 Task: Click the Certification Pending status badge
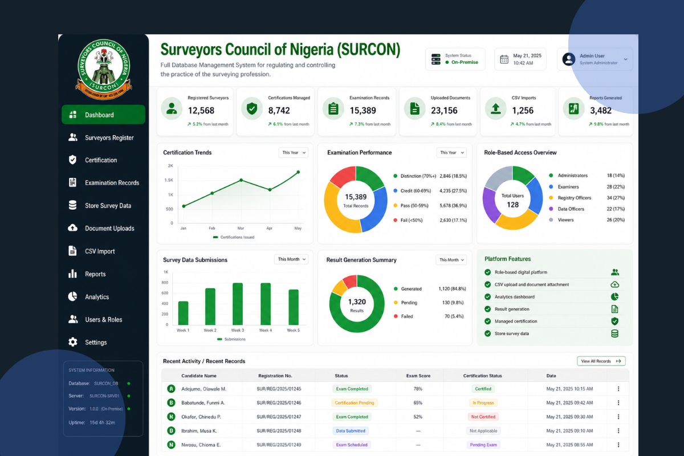(x=355, y=403)
